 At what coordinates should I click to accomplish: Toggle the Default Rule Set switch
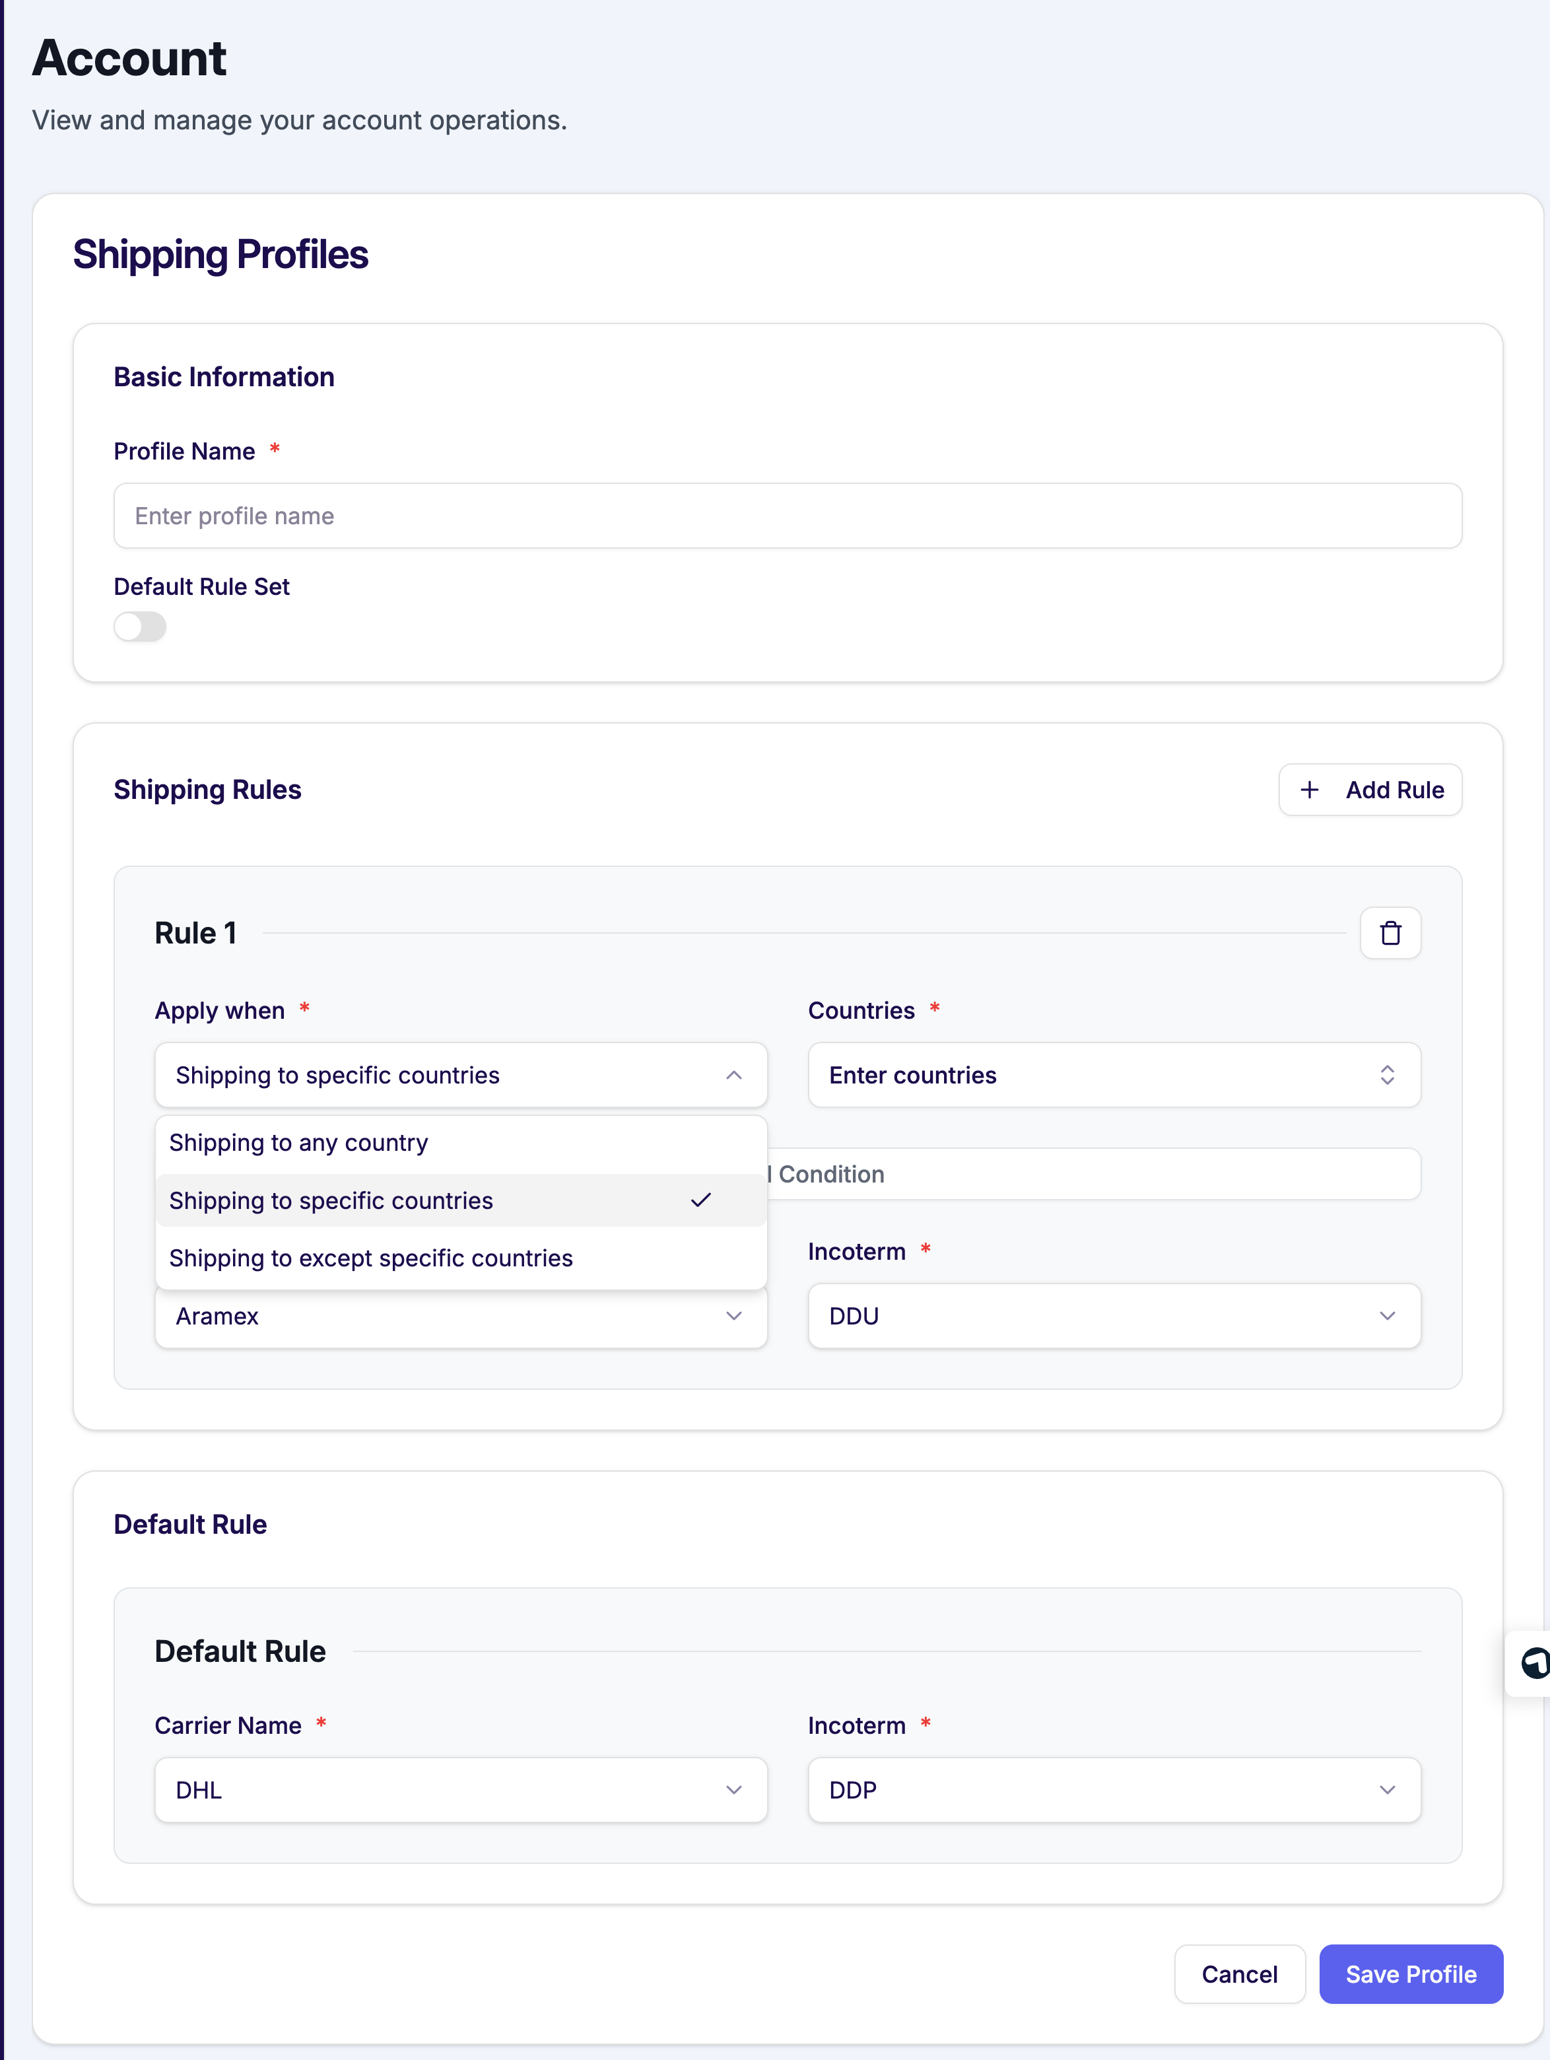[x=140, y=627]
